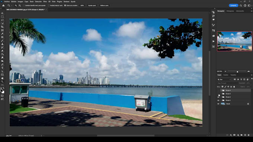Toggle the layer filter on/off switch

point(252,79)
